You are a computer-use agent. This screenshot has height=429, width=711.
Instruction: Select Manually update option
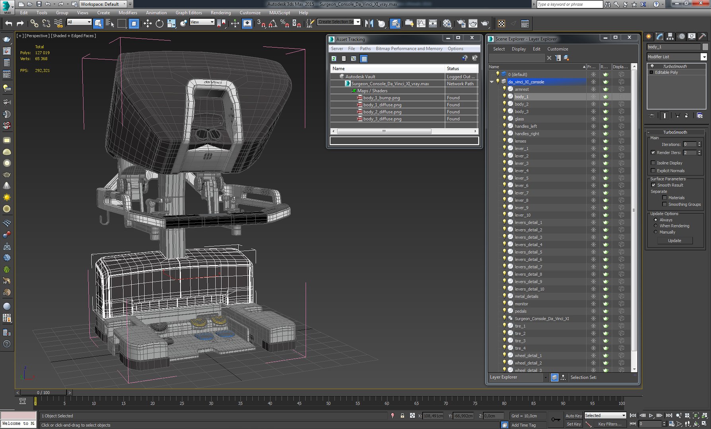coord(656,232)
